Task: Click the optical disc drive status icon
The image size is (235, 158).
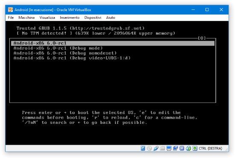Action: 149,148
